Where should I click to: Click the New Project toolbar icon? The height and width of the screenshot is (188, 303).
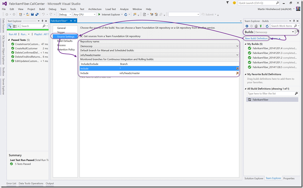click(x=20, y=14)
